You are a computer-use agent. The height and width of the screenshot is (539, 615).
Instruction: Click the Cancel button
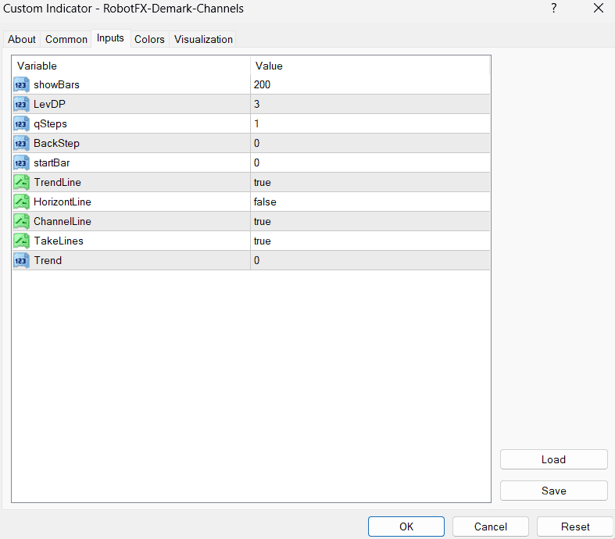(x=490, y=527)
